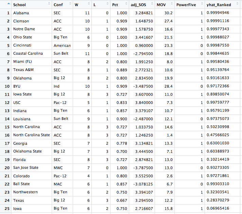Viewport: 242px width, 214px height.
Task: Click the North Carolina State cell
Action: [x=31, y=135]
